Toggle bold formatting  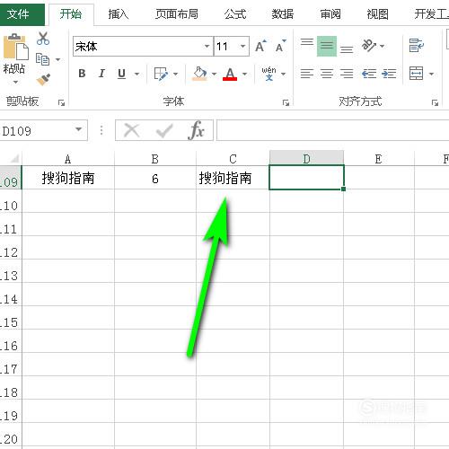(x=82, y=74)
